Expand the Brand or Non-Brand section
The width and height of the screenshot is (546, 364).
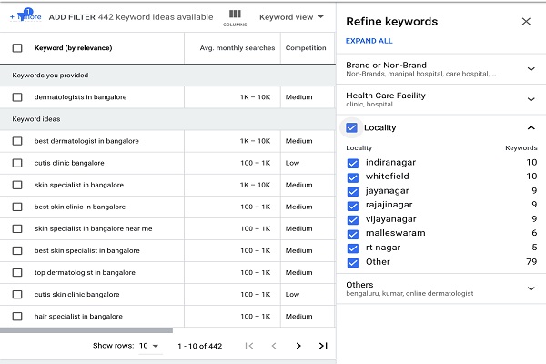(x=531, y=69)
